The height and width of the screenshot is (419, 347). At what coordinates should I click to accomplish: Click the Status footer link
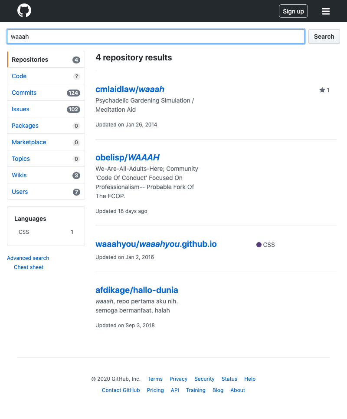[x=229, y=379]
